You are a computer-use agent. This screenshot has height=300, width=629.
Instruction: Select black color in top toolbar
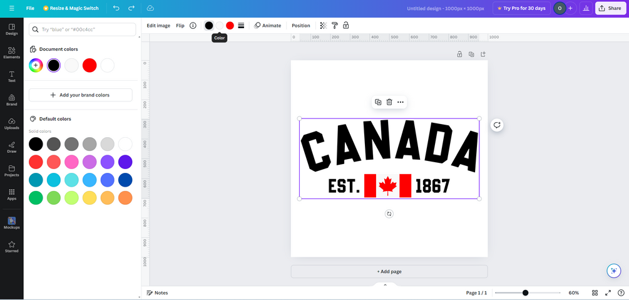pos(209,26)
